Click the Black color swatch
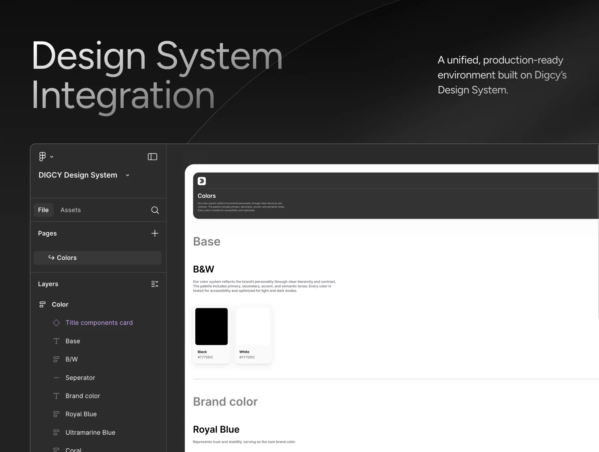 click(x=211, y=326)
